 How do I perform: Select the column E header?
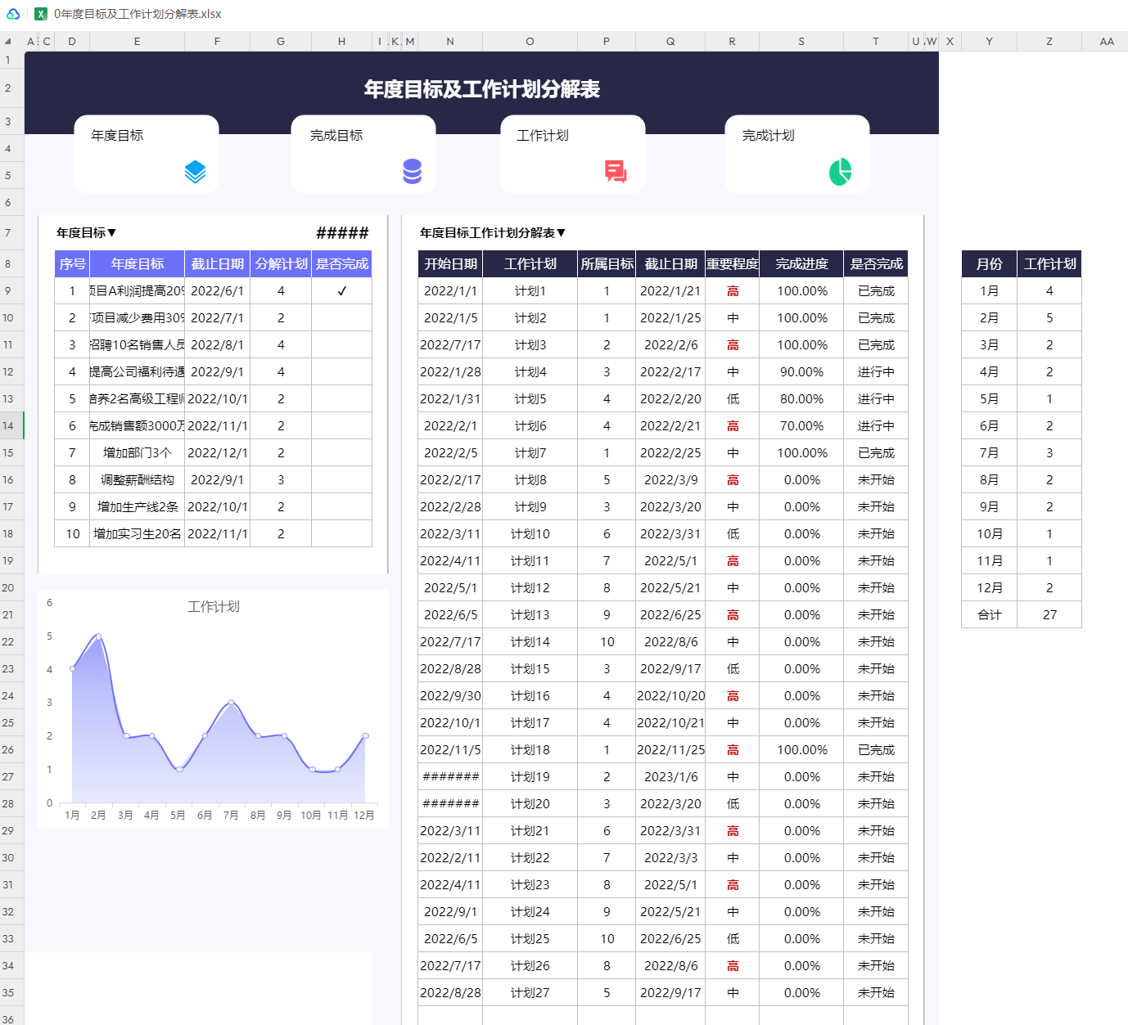tap(137, 42)
